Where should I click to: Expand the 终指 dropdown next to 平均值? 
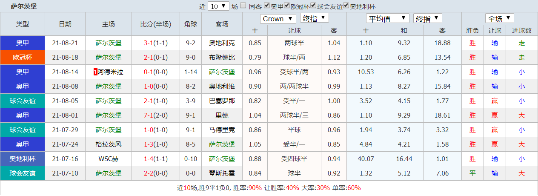(x=427, y=19)
